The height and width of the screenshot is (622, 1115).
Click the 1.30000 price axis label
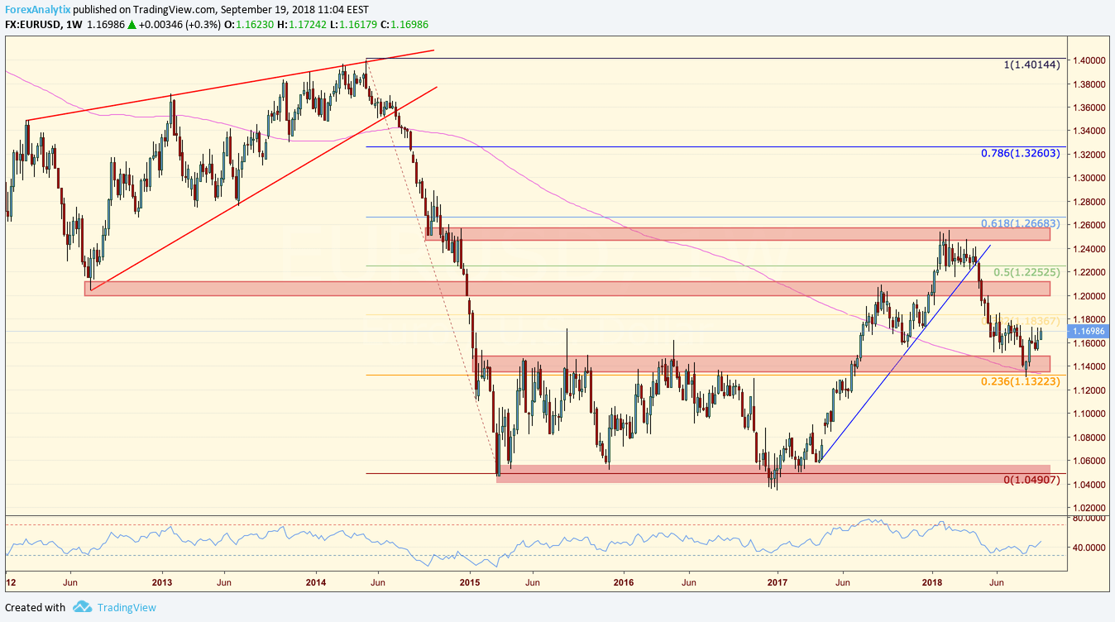tap(1088, 178)
